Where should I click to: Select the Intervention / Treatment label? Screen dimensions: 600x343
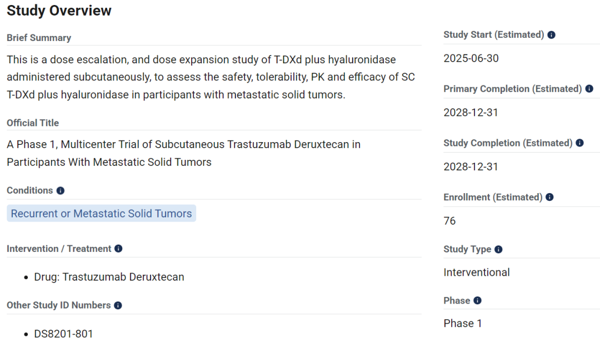pos(59,249)
